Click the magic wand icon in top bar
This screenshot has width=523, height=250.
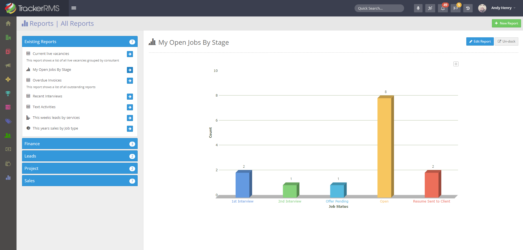click(x=430, y=8)
